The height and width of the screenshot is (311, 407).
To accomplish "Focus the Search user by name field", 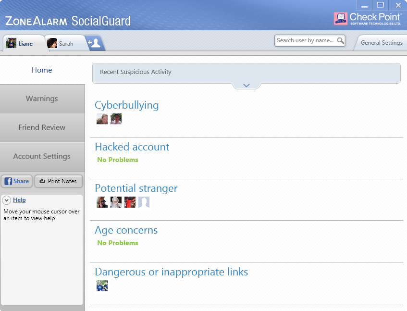I will [x=309, y=41].
